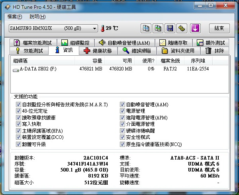This screenshot has height=195, width=239.
Task: Open the 檔案(F) menu
Action: (15, 17)
